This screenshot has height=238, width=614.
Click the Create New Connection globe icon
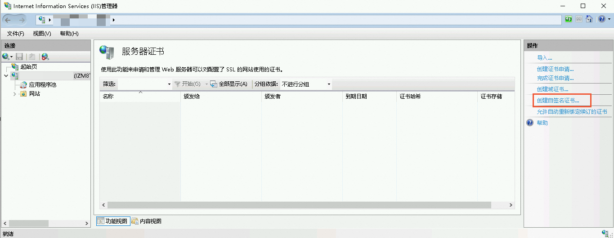[6, 57]
